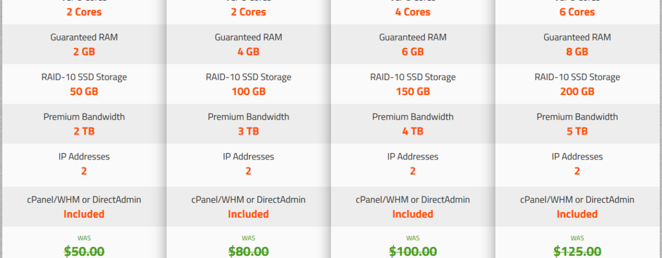Select the struck-through $100.00 price
The height and width of the screenshot is (258, 662).
click(x=412, y=252)
